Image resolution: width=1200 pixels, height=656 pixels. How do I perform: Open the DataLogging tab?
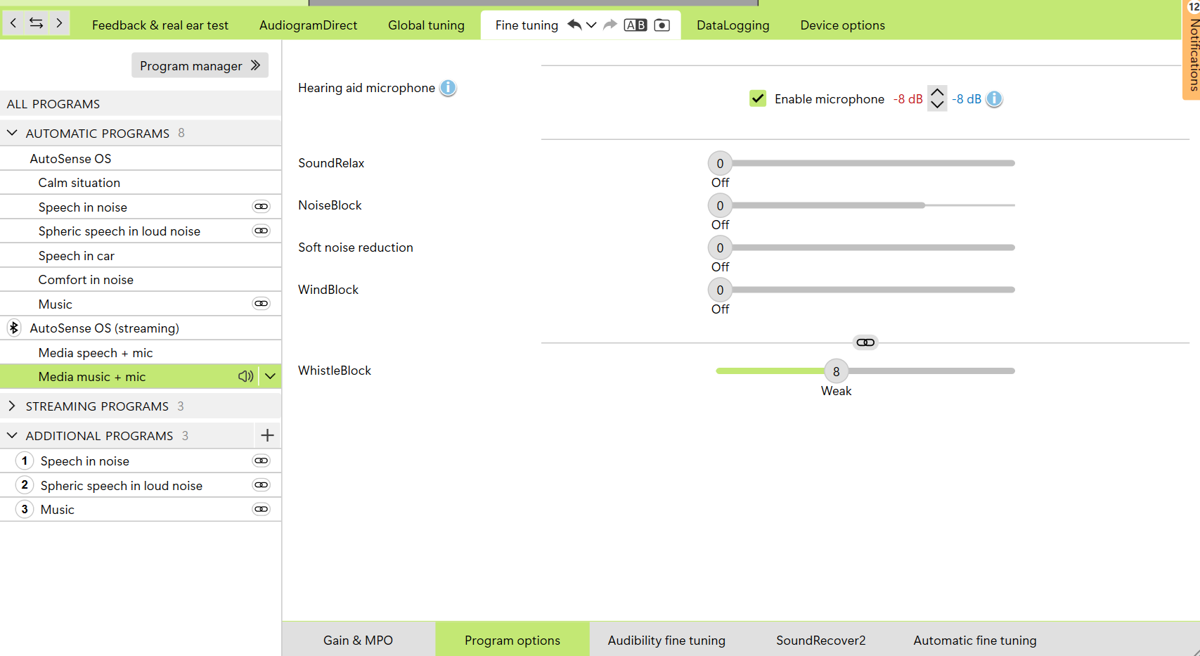(733, 25)
